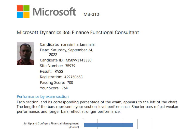Click Registration number 429750653
This screenshot has width=196, height=129.
click(x=73, y=77)
